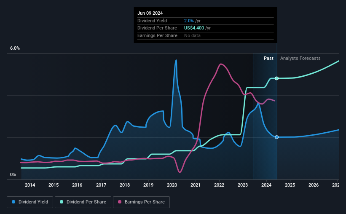Toggle the Earnings Per Share legend series

141,202
